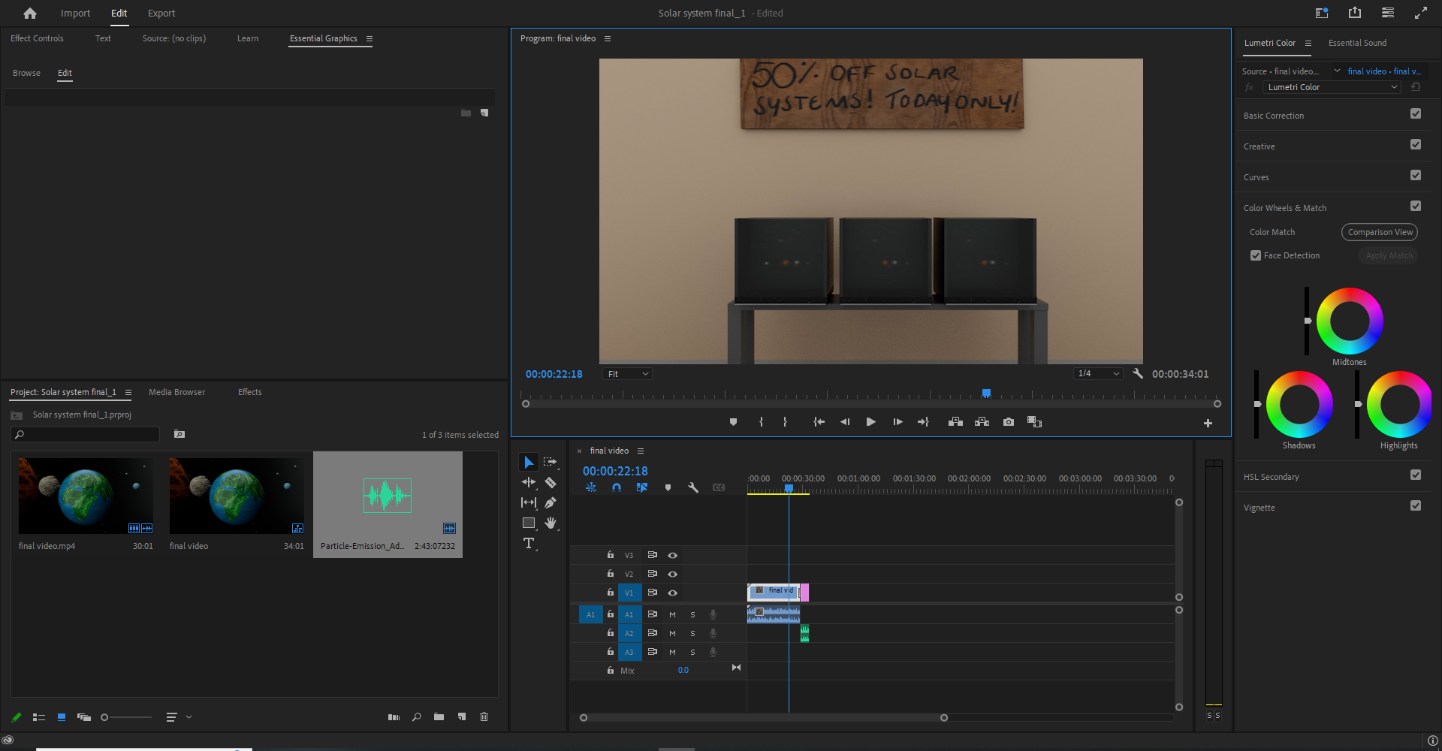
Task: Open the 1/4 playback resolution dropdown
Action: click(1098, 374)
